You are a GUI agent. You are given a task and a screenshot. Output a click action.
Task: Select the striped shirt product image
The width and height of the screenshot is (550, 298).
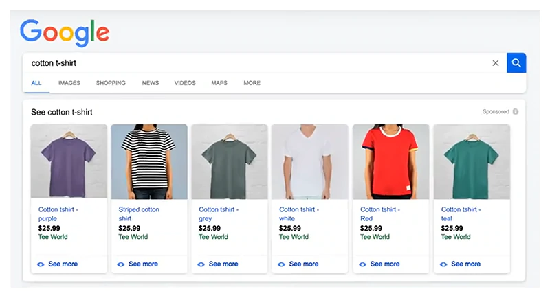149,161
